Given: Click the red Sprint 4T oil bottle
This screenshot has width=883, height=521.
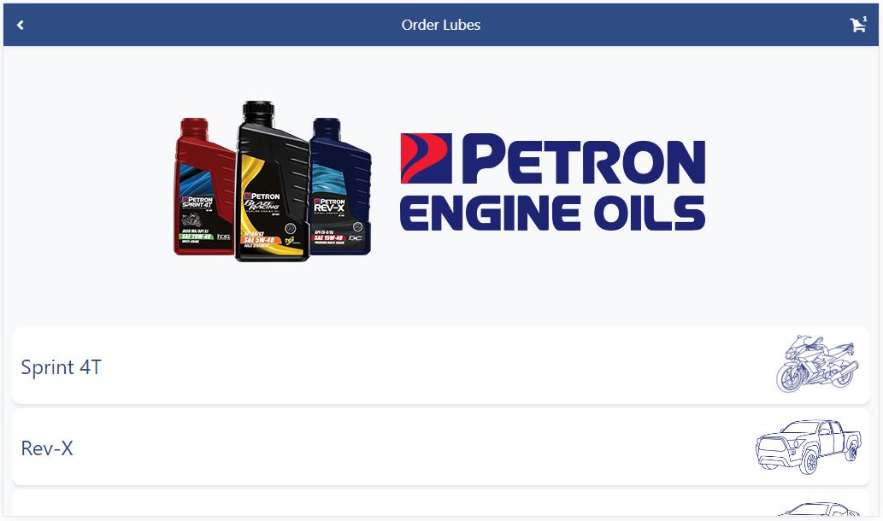Looking at the screenshot, I should click(x=205, y=187).
